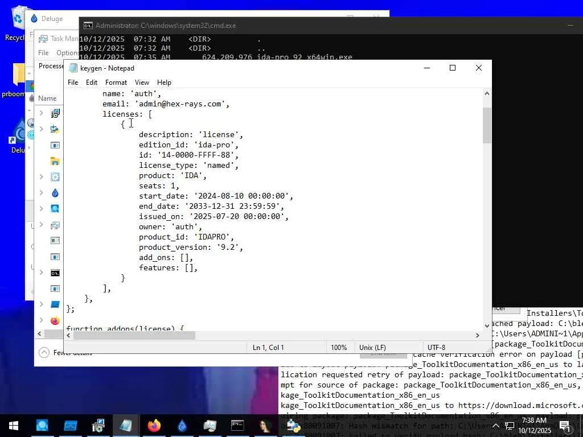Open the notification center
The width and height of the screenshot is (583, 437).
point(565,426)
